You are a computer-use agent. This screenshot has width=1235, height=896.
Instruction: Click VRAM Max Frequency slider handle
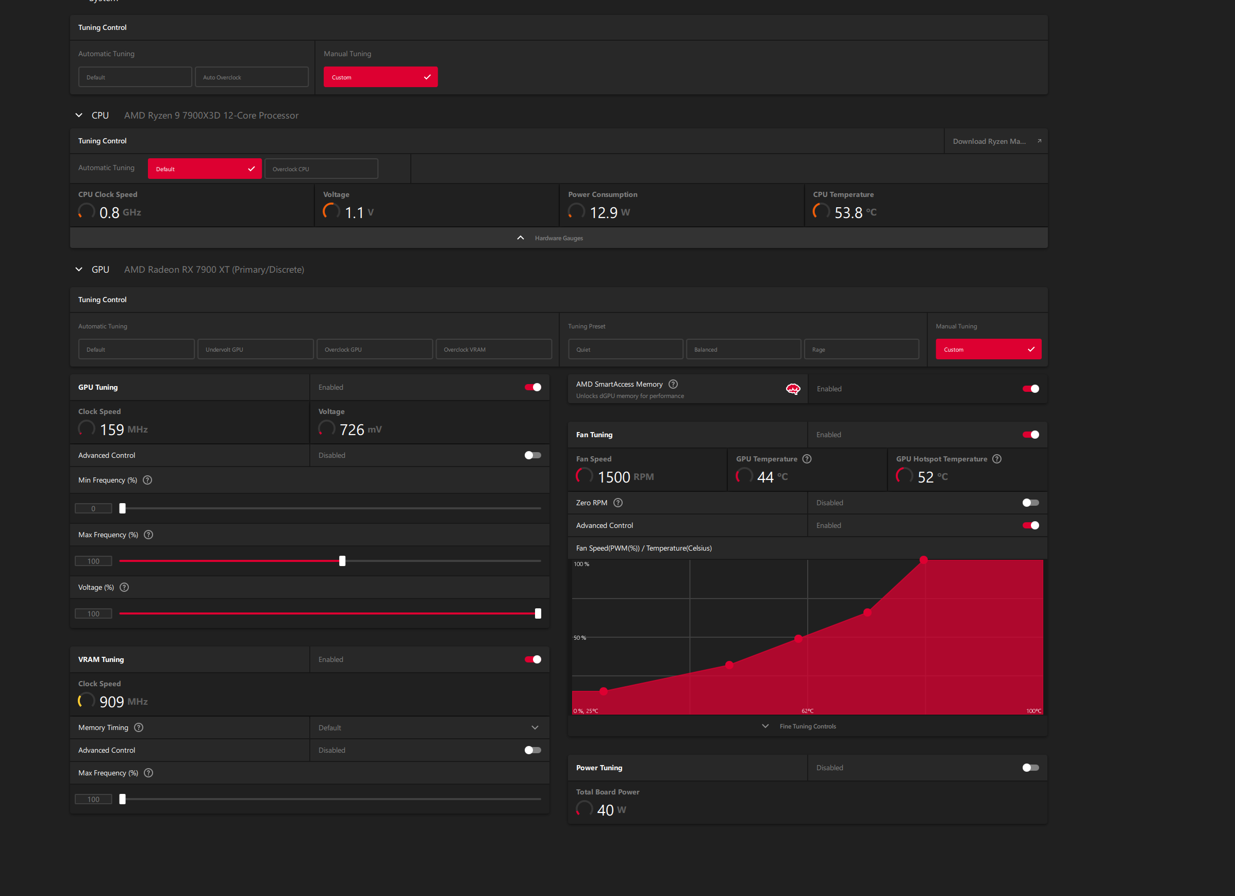[x=123, y=799]
